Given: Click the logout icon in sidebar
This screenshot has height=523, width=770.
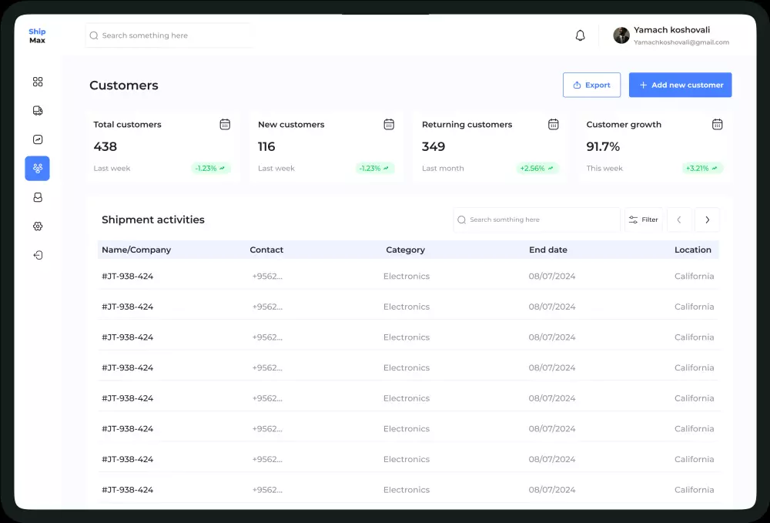Looking at the screenshot, I should pyautogui.click(x=38, y=255).
